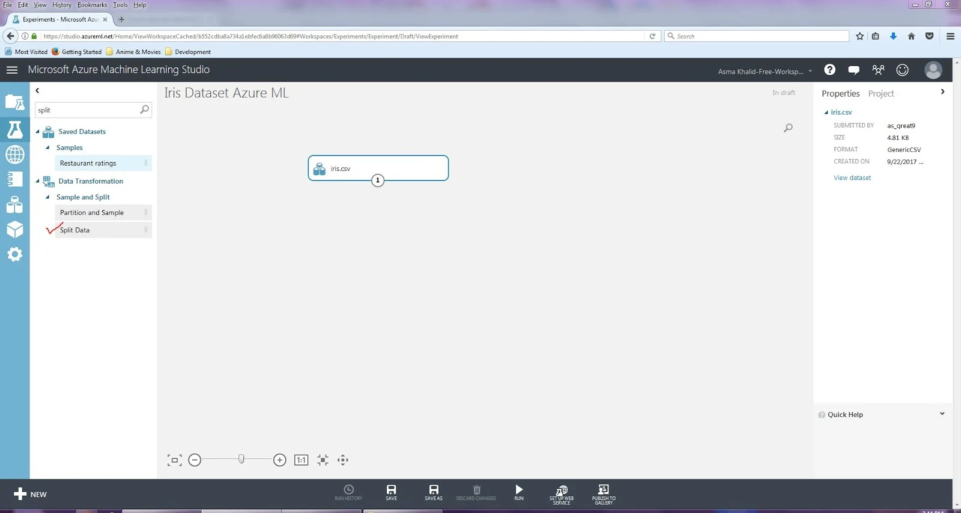Select the iris.csv module on canvas
Image resolution: width=961 pixels, height=513 pixels.
[x=378, y=168]
